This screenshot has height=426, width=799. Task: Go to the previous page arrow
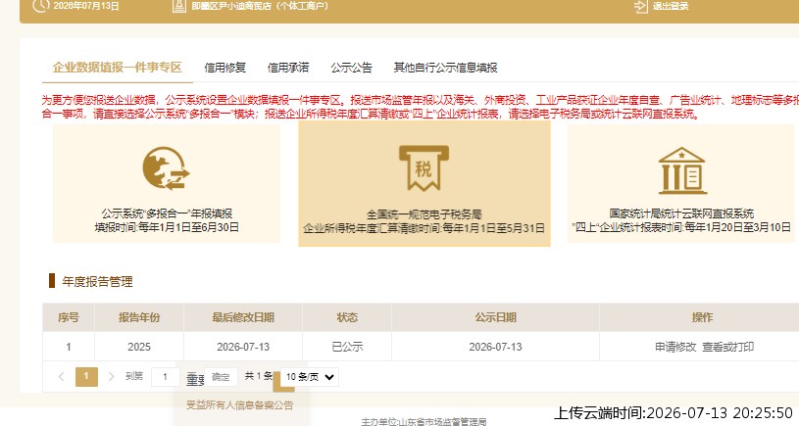click(x=61, y=377)
